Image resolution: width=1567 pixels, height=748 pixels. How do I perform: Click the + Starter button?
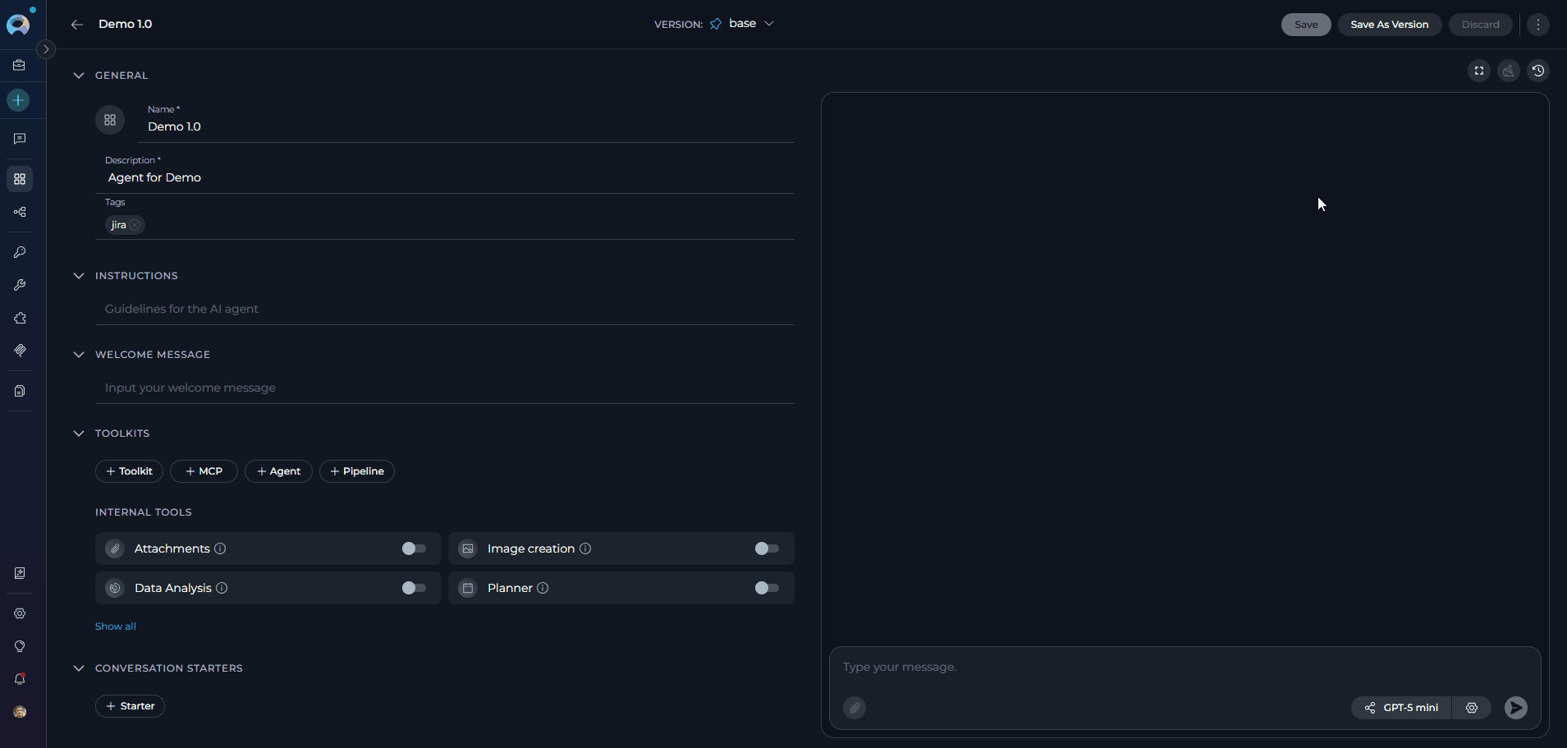tap(130, 706)
